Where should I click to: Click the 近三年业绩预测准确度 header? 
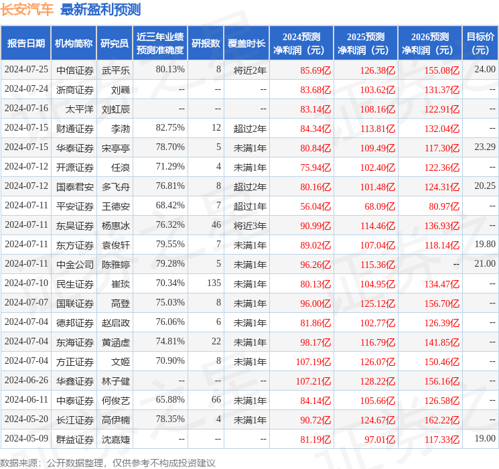[x=160, y=43]
